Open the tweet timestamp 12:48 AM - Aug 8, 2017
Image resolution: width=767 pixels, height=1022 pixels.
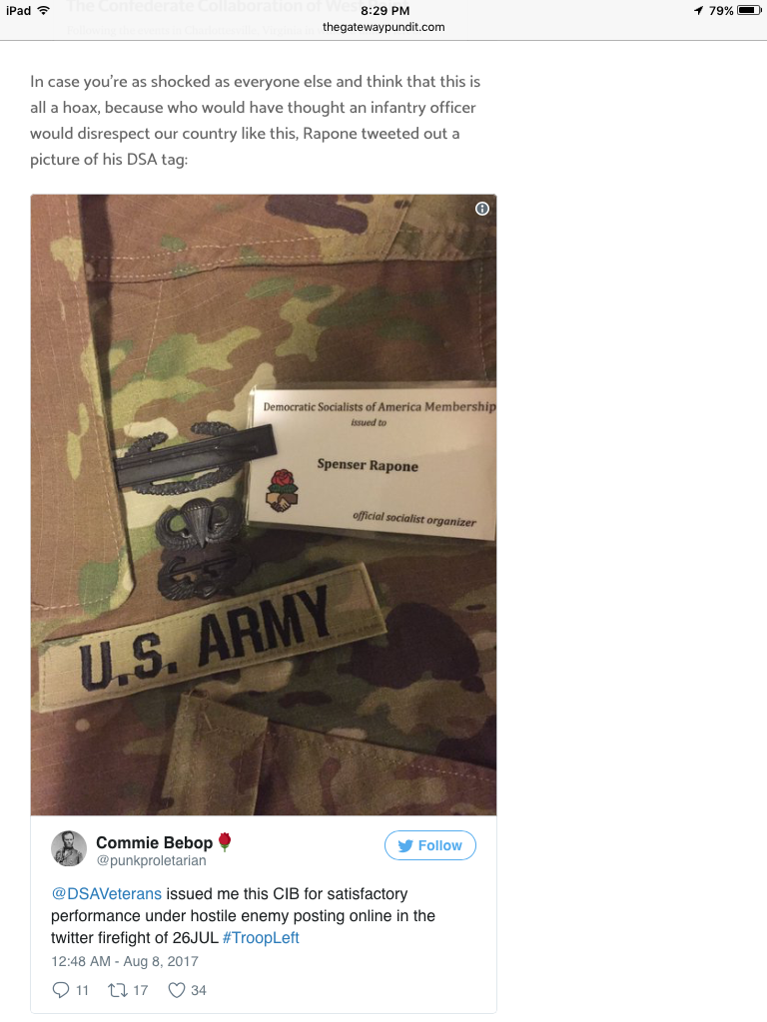[125, 961]
